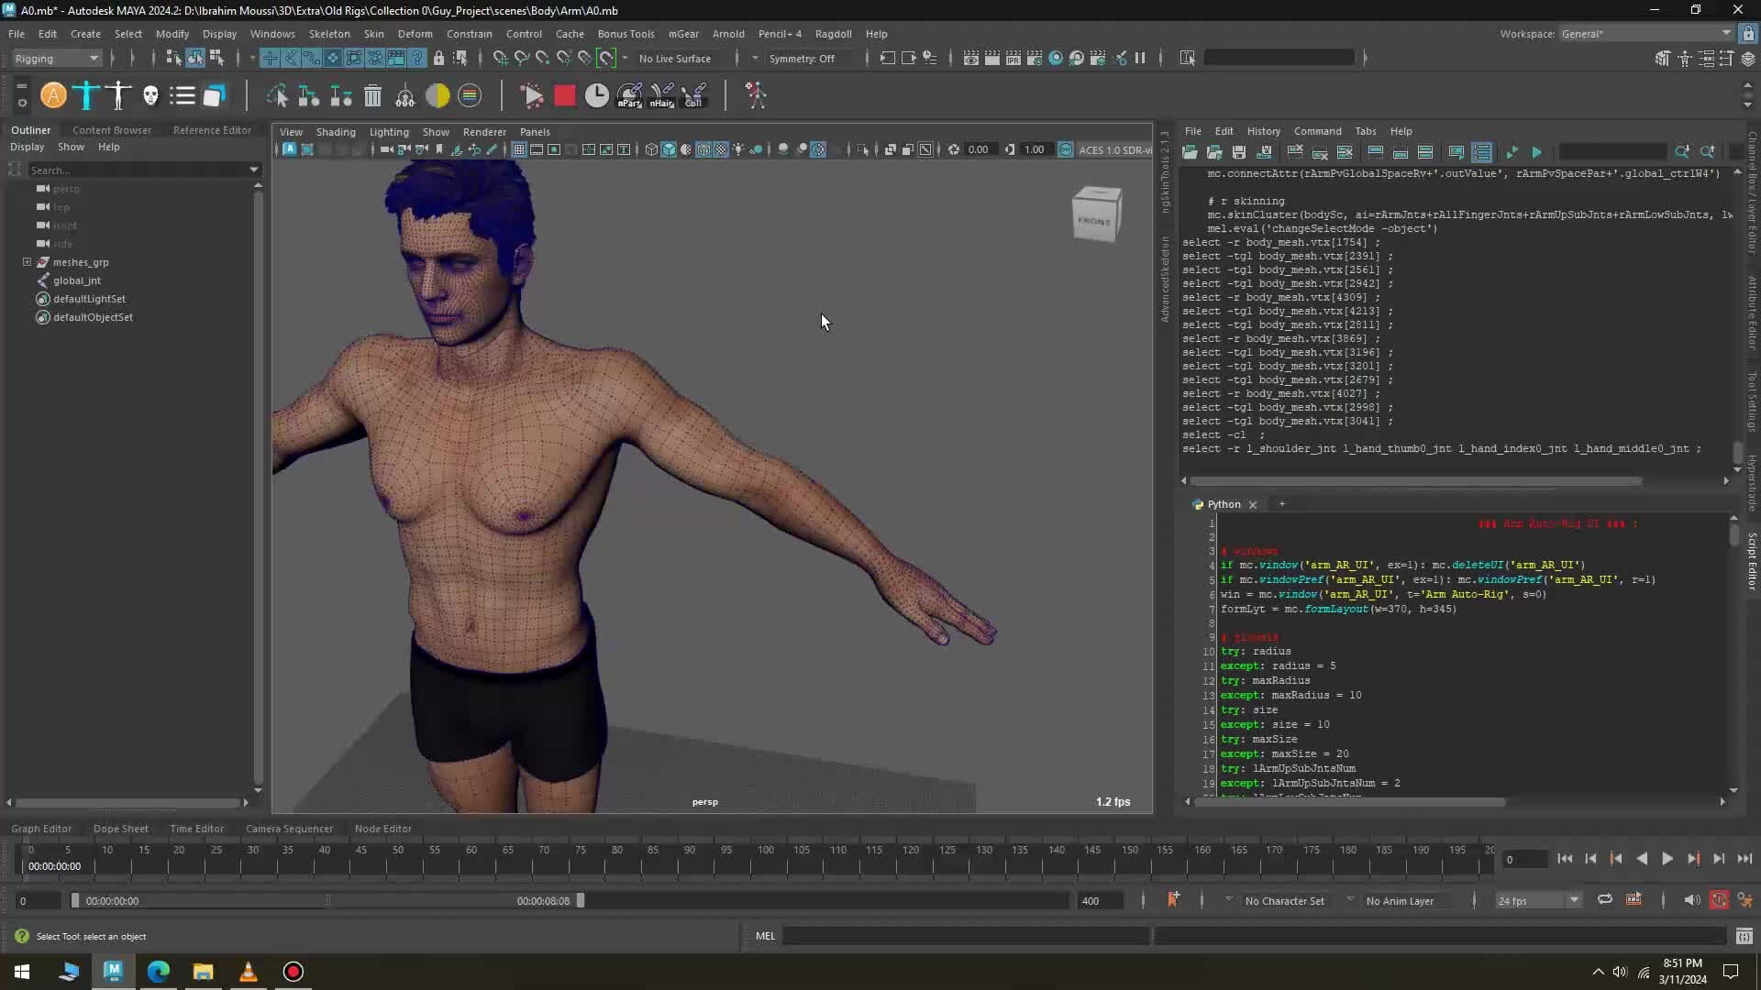Open the Node Editor
1761x990 pixels.
(x=383, y=829)
